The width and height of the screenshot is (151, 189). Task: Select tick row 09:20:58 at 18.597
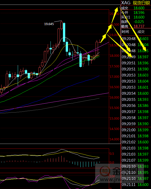pos(135,118)
